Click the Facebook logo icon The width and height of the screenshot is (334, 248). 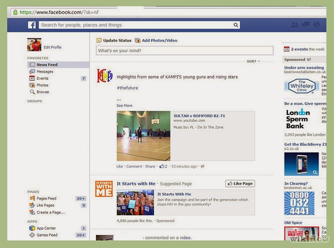tap(32, 25)
